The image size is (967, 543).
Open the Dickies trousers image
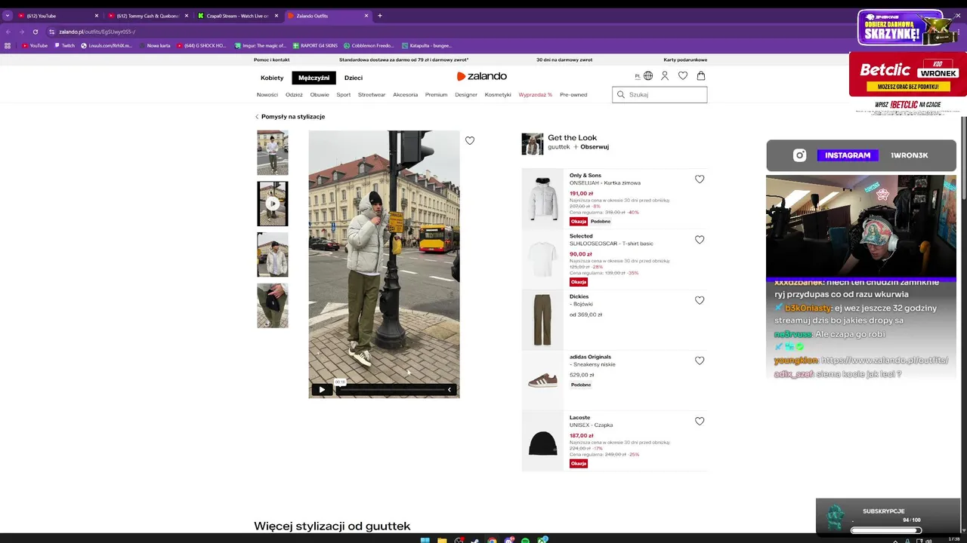pyautogui.click(x=542, y=319)
